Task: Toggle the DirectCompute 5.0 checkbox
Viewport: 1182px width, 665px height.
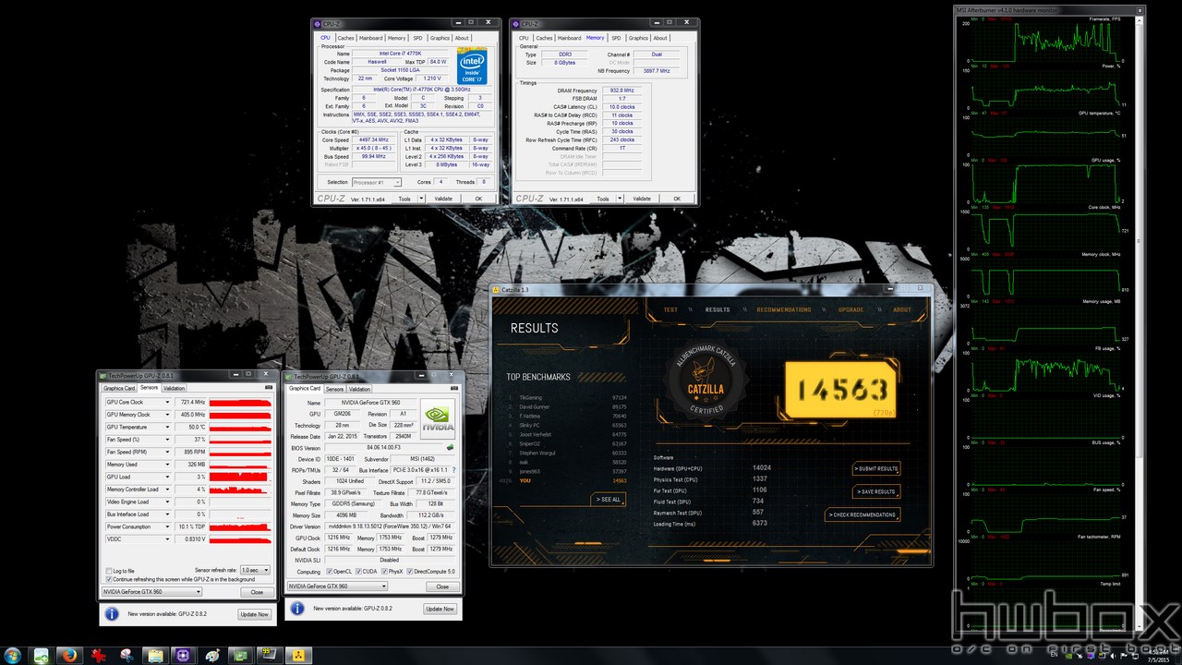Action: pyautogui.click(x=409, y=572)
